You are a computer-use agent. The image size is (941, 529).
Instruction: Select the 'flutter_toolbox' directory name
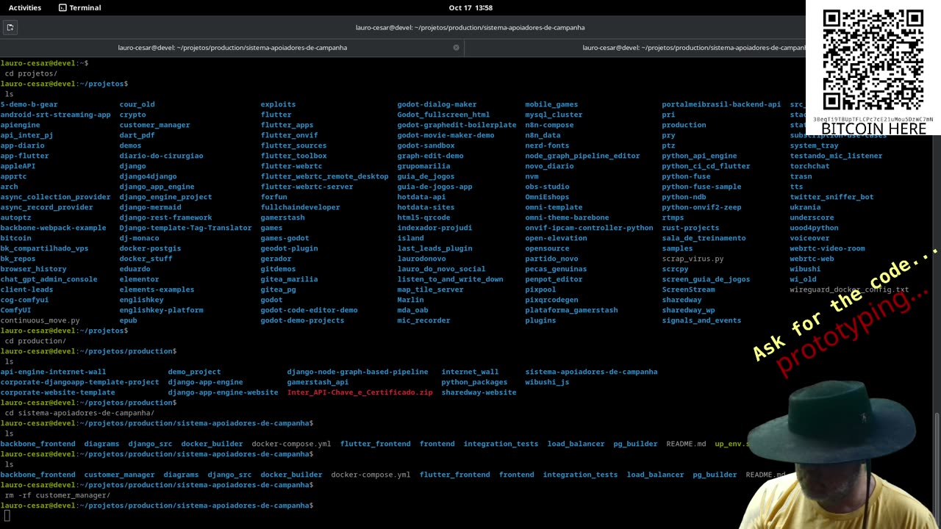pos(293,156)
